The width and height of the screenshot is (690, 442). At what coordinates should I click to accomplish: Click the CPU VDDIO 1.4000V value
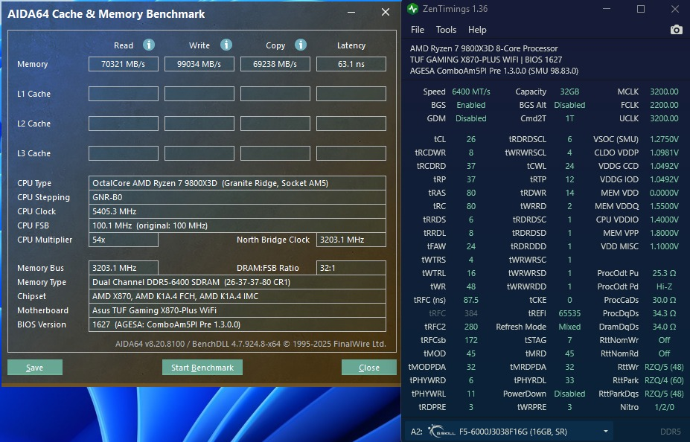(x=664, y=220)
